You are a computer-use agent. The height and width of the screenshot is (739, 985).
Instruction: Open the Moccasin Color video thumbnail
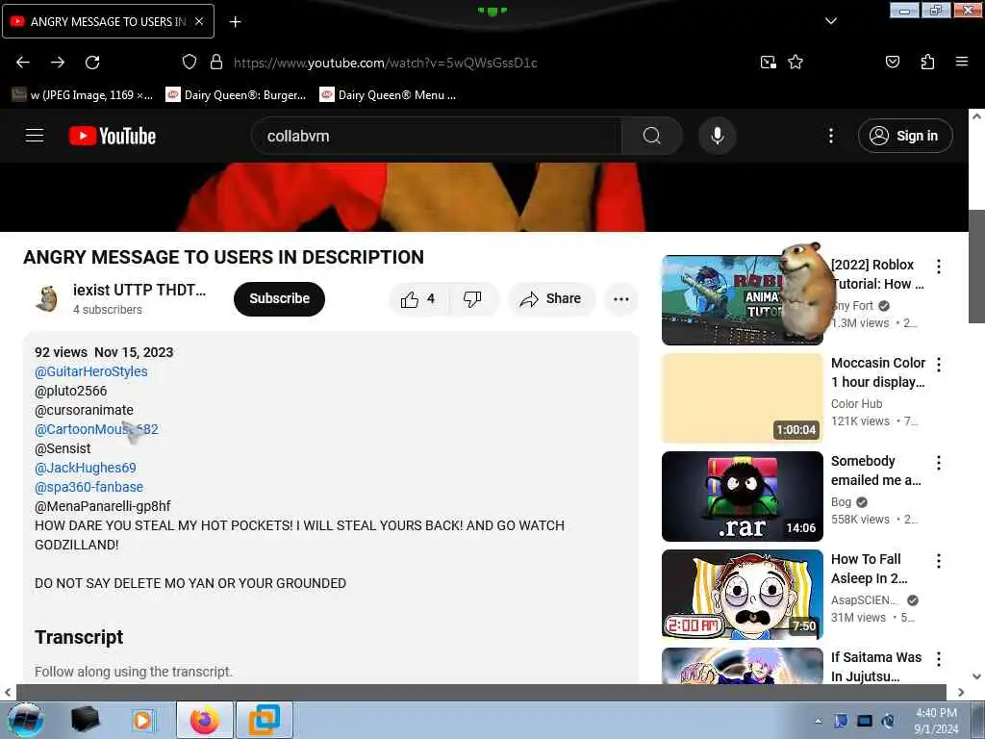point(742,397)
